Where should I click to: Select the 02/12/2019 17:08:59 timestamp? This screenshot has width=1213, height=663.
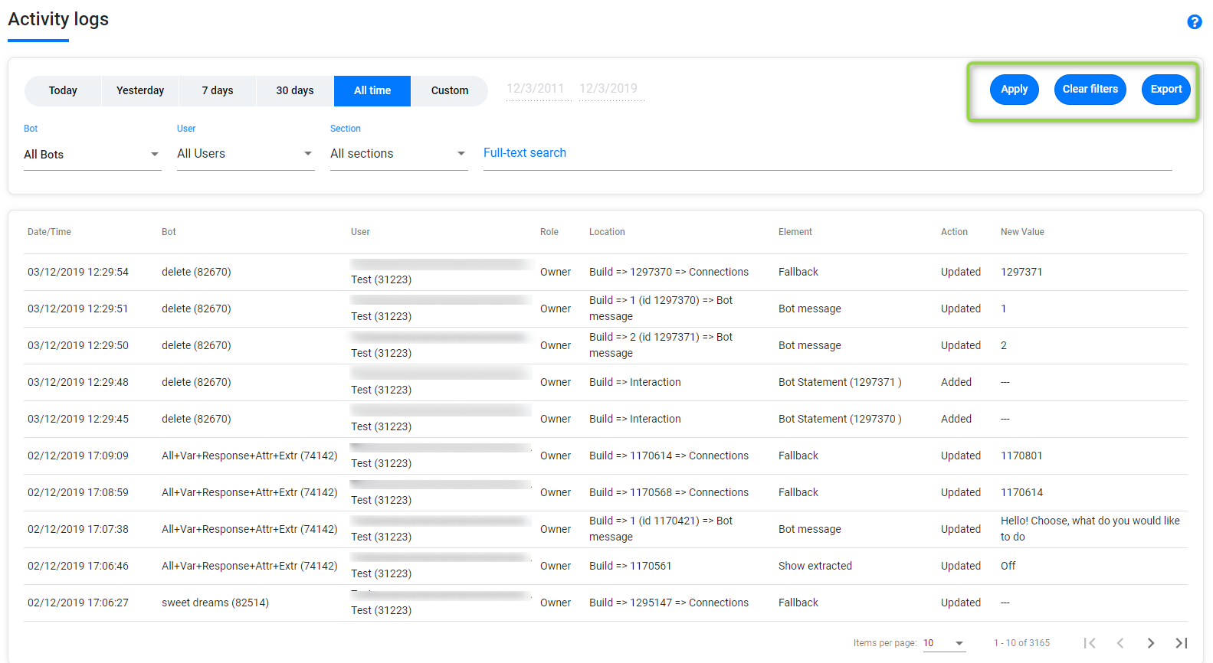click(x=78, y=492)
